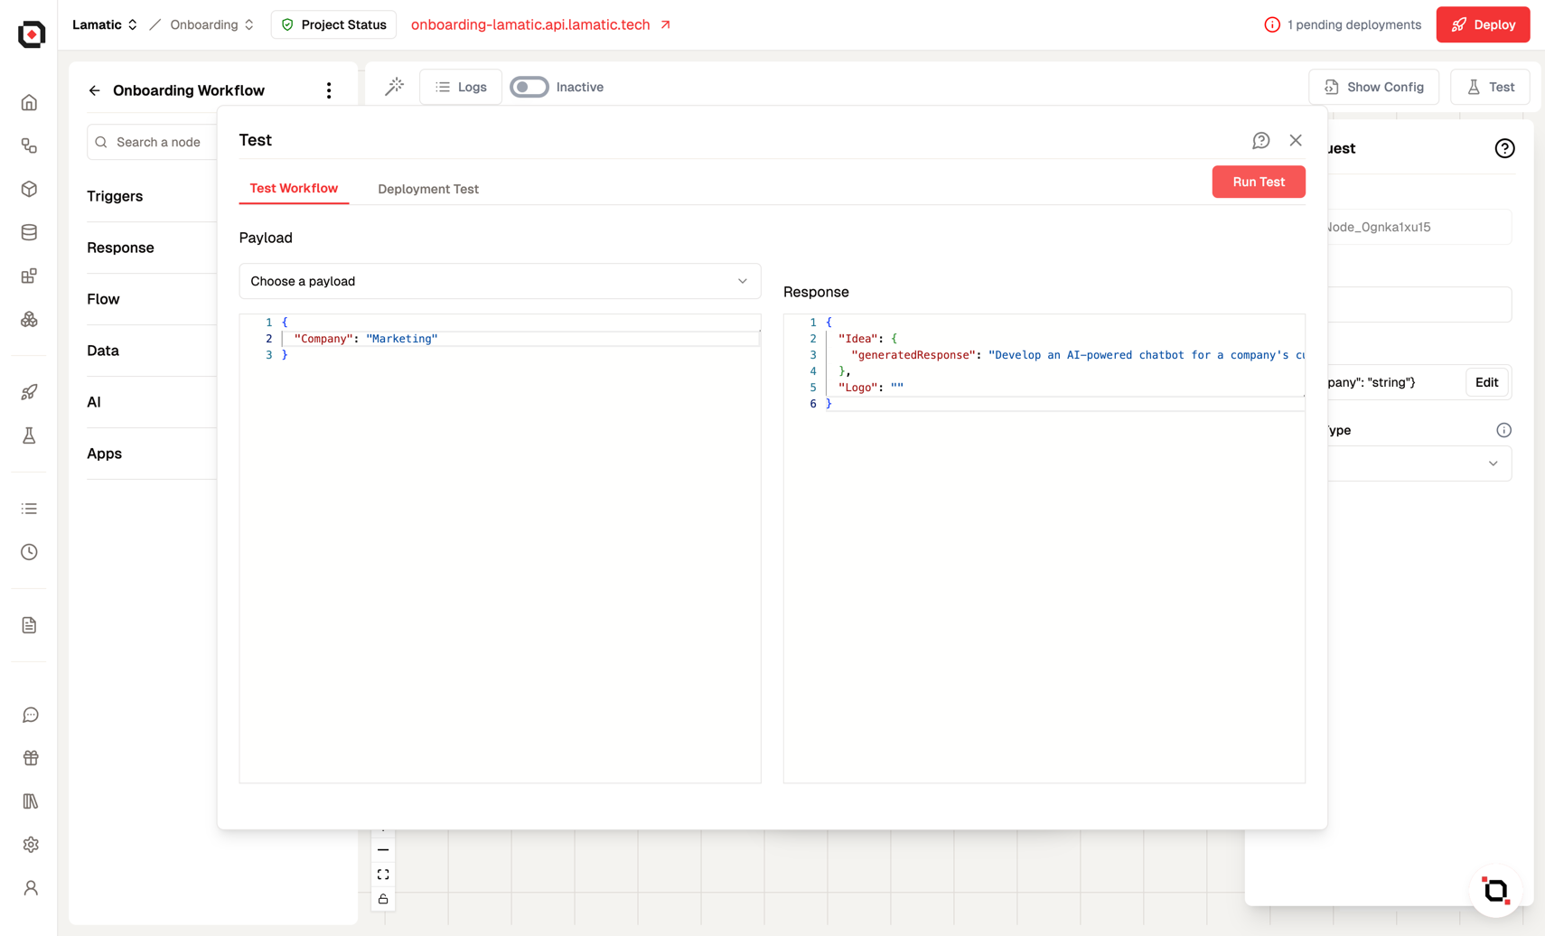Open the gift icon in sidebar
This screenshot has height=936, width=1545.
coord(31,758)
